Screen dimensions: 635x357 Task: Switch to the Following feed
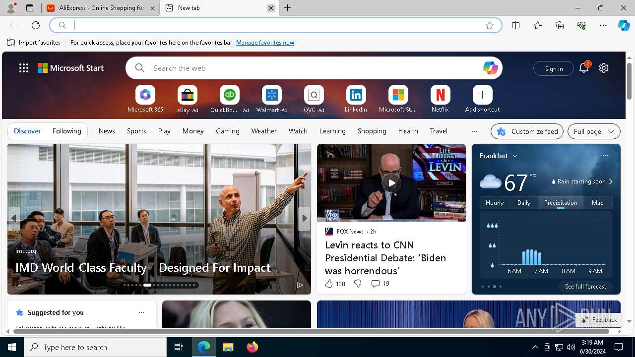pyautogui.click(x=66, y=131)
